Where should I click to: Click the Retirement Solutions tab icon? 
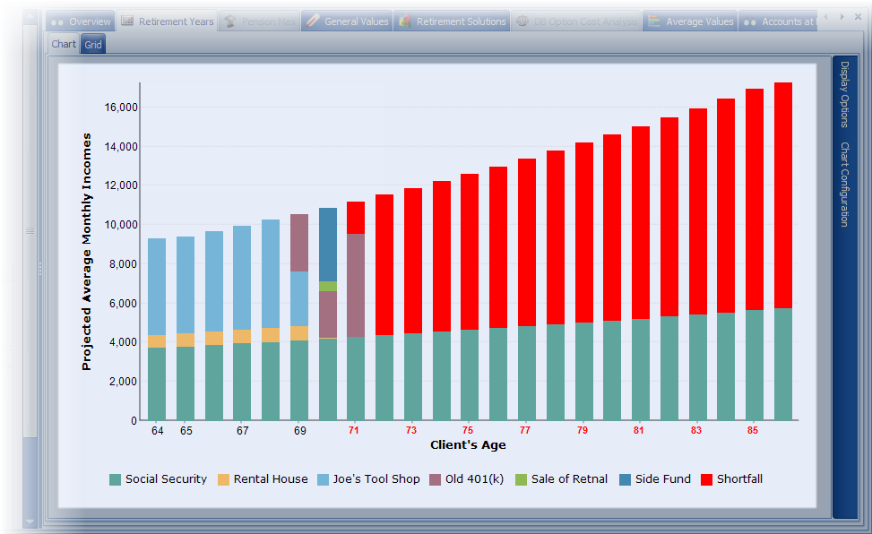[405, 22]
